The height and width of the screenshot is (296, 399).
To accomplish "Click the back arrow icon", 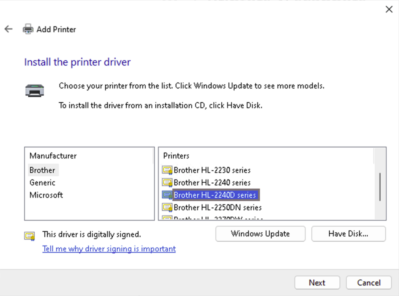I will pyautogui.click(x=8, y=29).
